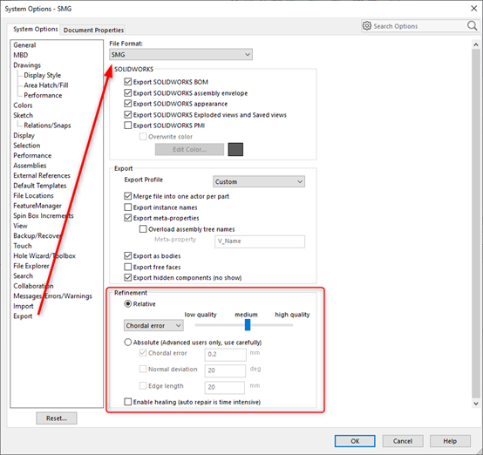This screenshot has height=455, width=483.
Task: Click the scrollbar up arrow
Action: pos(476,45)
